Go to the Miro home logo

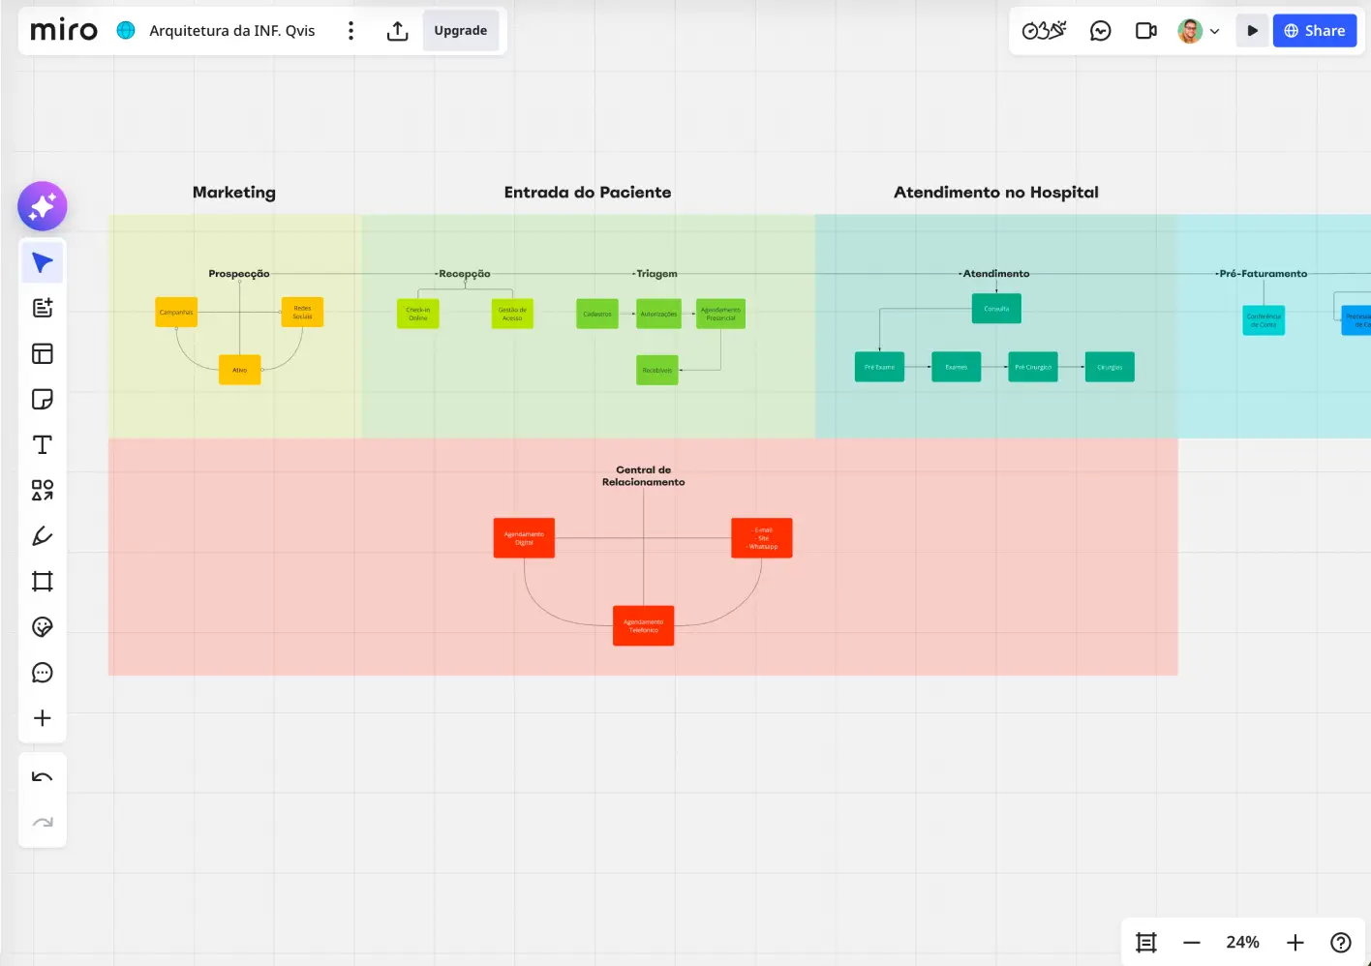64,31
